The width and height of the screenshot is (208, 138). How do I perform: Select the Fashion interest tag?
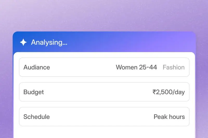(174, 67)
